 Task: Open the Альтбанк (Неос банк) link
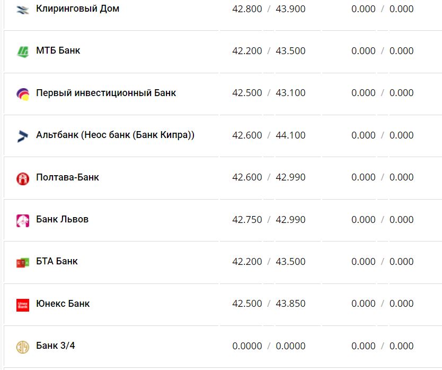(115, 135)
